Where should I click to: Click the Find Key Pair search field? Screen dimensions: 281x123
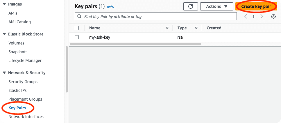(x=156, y=17)
